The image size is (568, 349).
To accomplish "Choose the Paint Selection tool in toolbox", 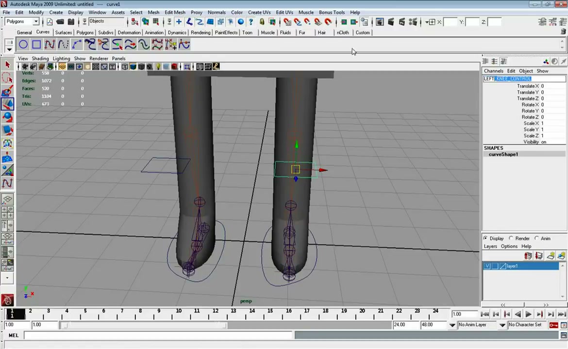I will click(7, 91).
